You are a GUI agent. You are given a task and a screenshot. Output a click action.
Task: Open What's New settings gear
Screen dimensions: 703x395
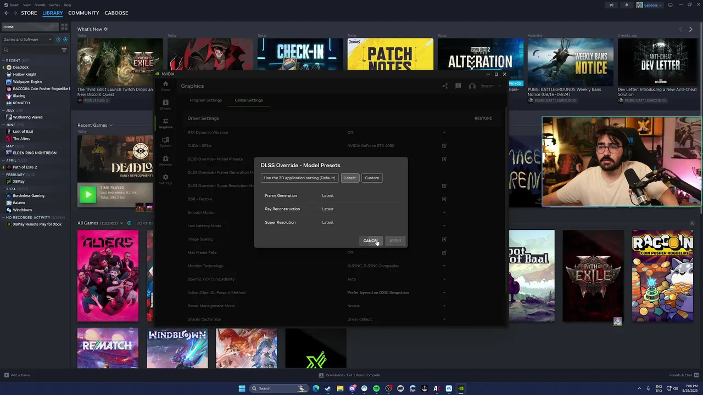click(106, 29)
